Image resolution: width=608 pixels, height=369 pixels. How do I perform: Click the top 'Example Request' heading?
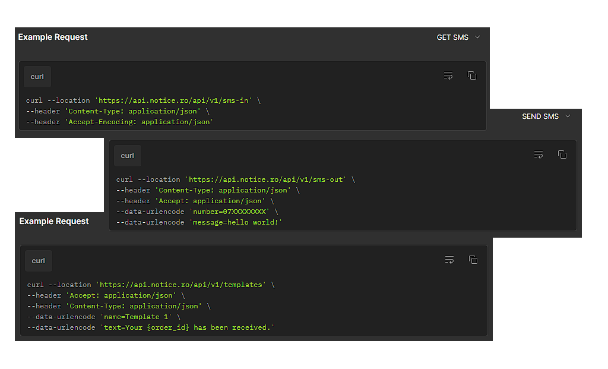pos(53,37)
